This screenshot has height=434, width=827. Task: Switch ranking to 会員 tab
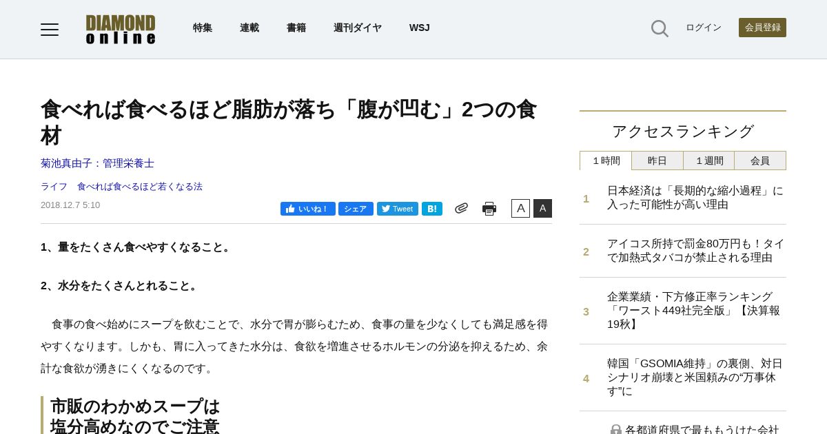760,161
